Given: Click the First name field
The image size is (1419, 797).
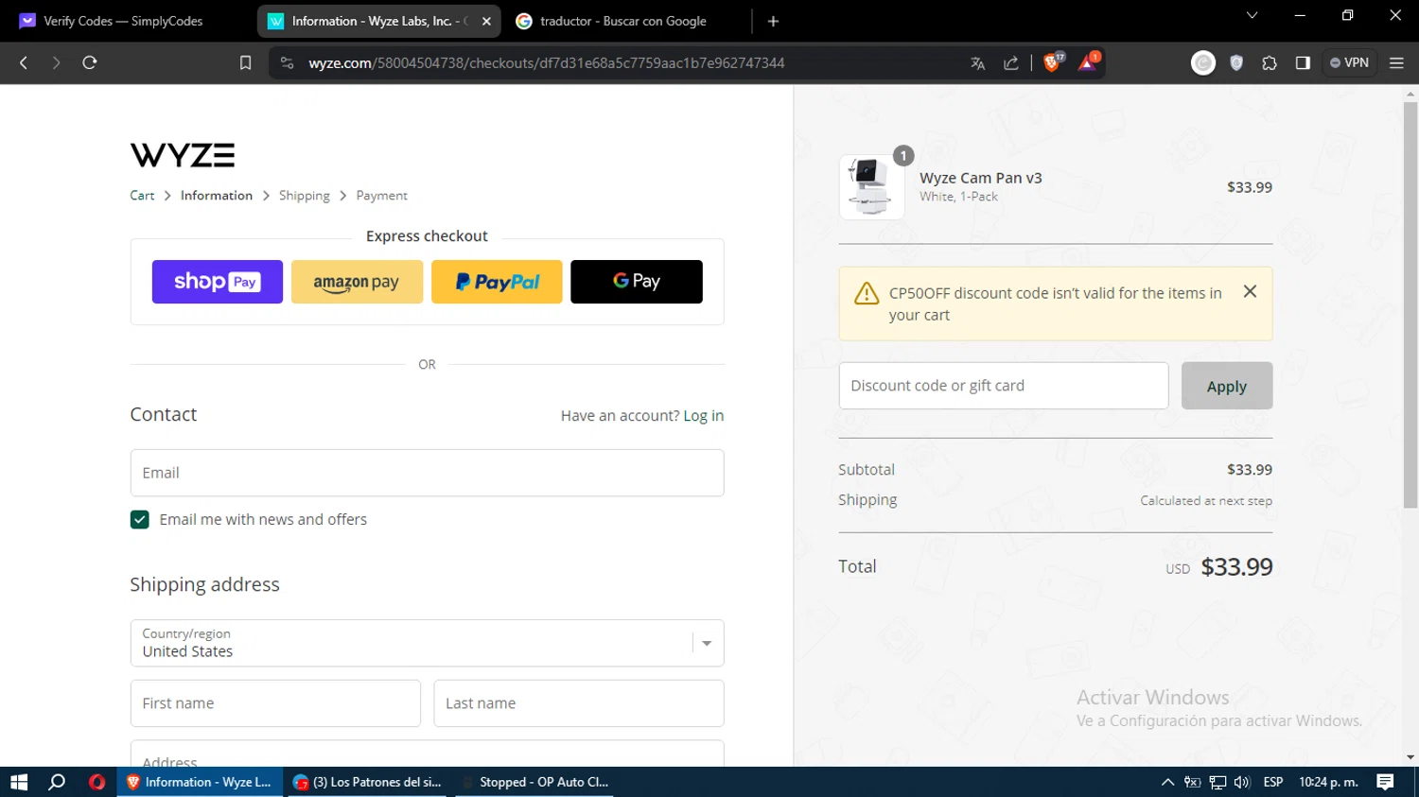Looking at the screenshot, I should coord(275,703).
